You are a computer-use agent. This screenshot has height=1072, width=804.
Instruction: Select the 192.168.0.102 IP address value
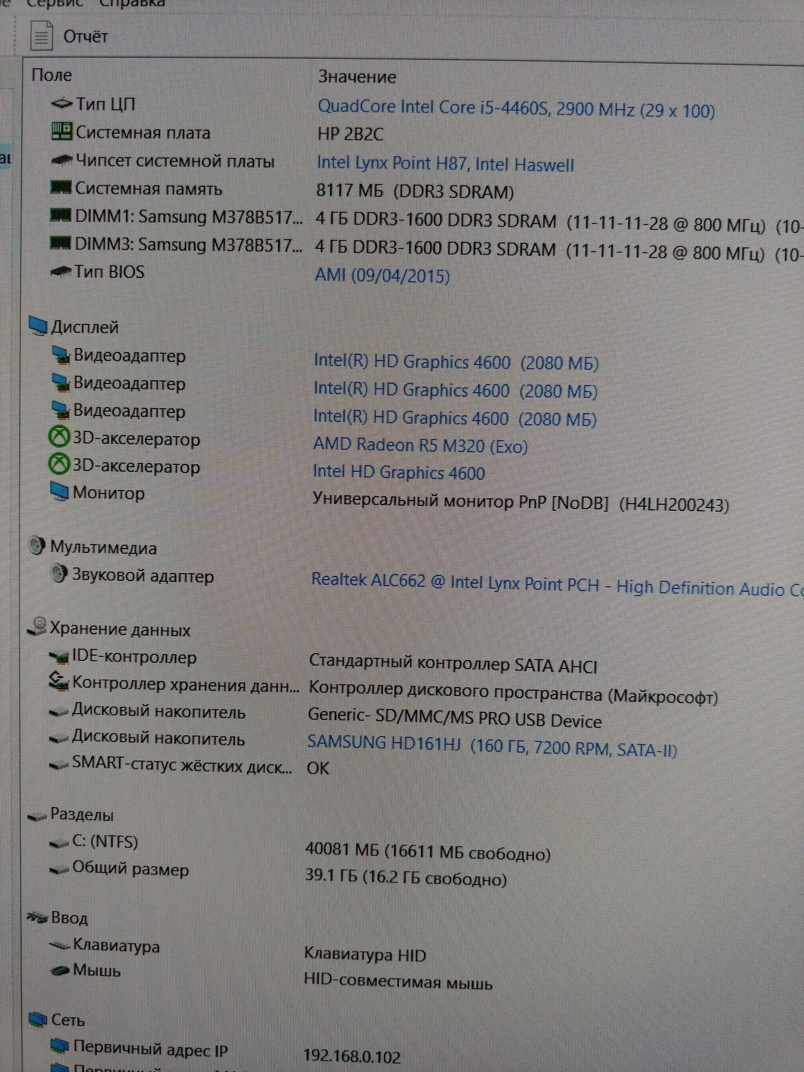[352, 1056]
